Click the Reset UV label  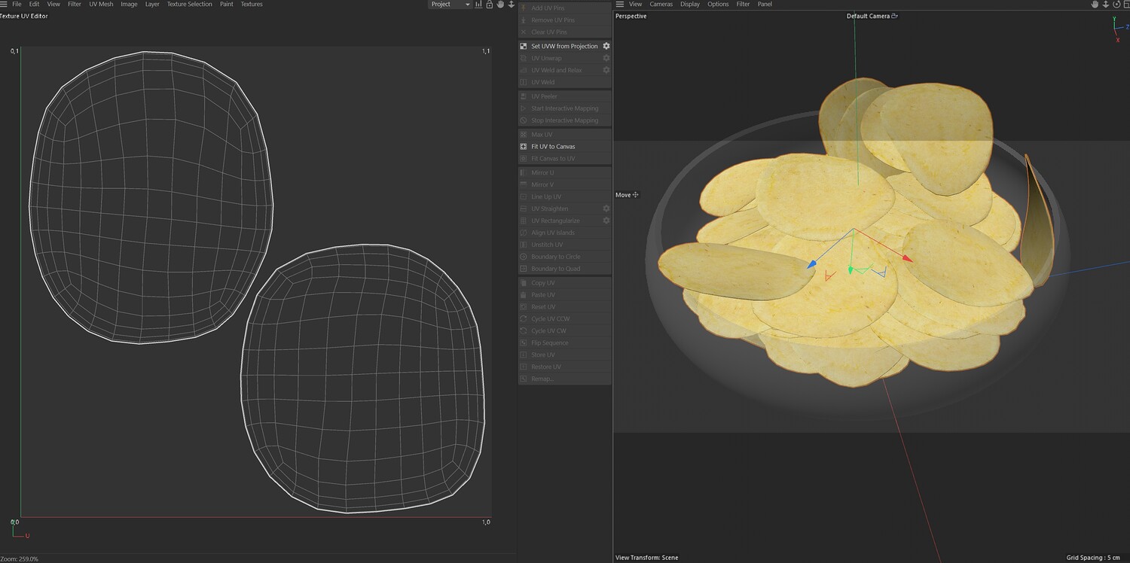tap(543, 307)
